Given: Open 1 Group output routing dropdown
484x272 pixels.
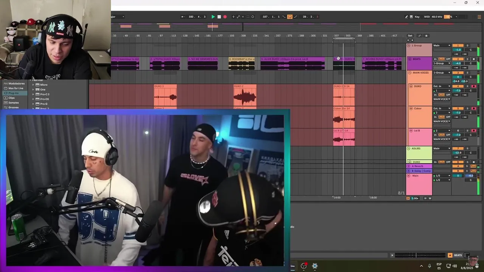Looking at the screenshot, I should pyautogui.click(x=442, y=45).
